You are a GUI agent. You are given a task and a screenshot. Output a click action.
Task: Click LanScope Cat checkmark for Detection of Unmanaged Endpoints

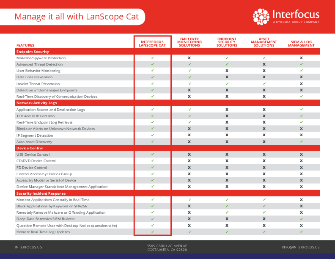153,90
